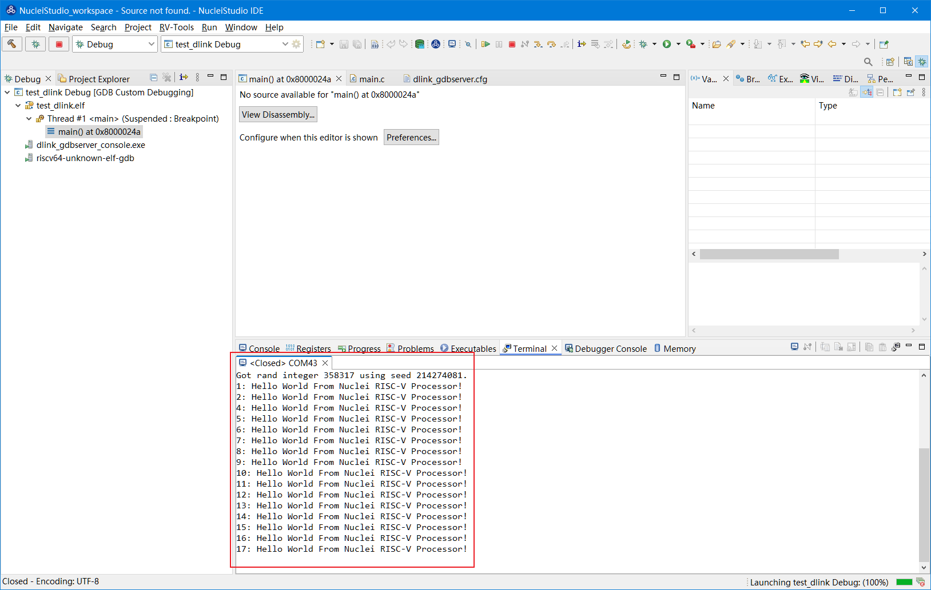This screenshot has height=590, width=931.
Task: Click the green Resume debug icon
Action: coord(486,44)
